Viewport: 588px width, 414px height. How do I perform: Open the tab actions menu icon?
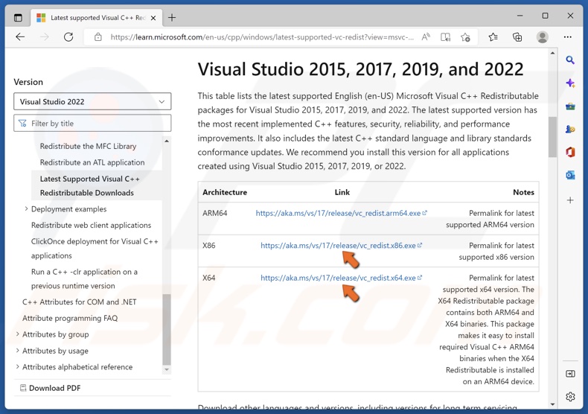click(18, 18)
